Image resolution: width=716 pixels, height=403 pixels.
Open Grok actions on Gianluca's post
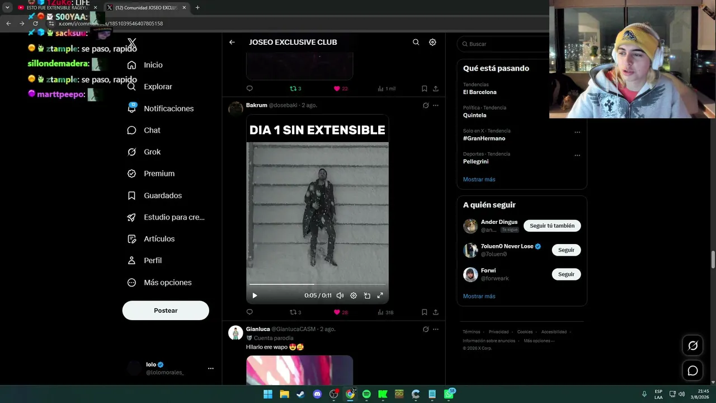(426, 329)
